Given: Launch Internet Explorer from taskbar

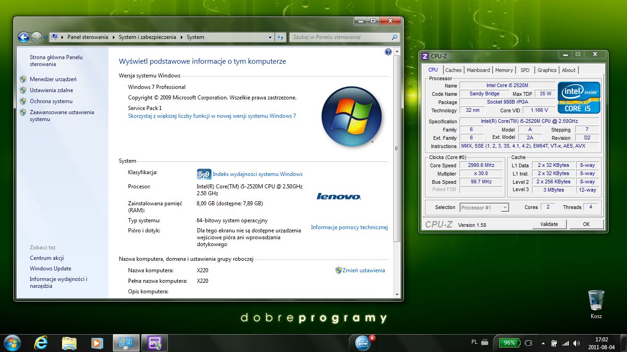Looking at the screenshot, I should tap(41, 343).
